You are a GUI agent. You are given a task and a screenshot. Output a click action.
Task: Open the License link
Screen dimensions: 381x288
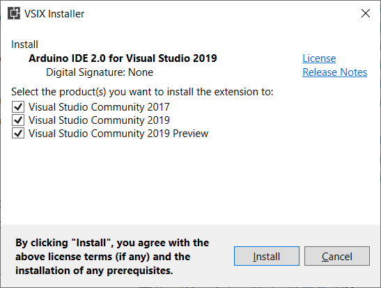click(319, 58)
